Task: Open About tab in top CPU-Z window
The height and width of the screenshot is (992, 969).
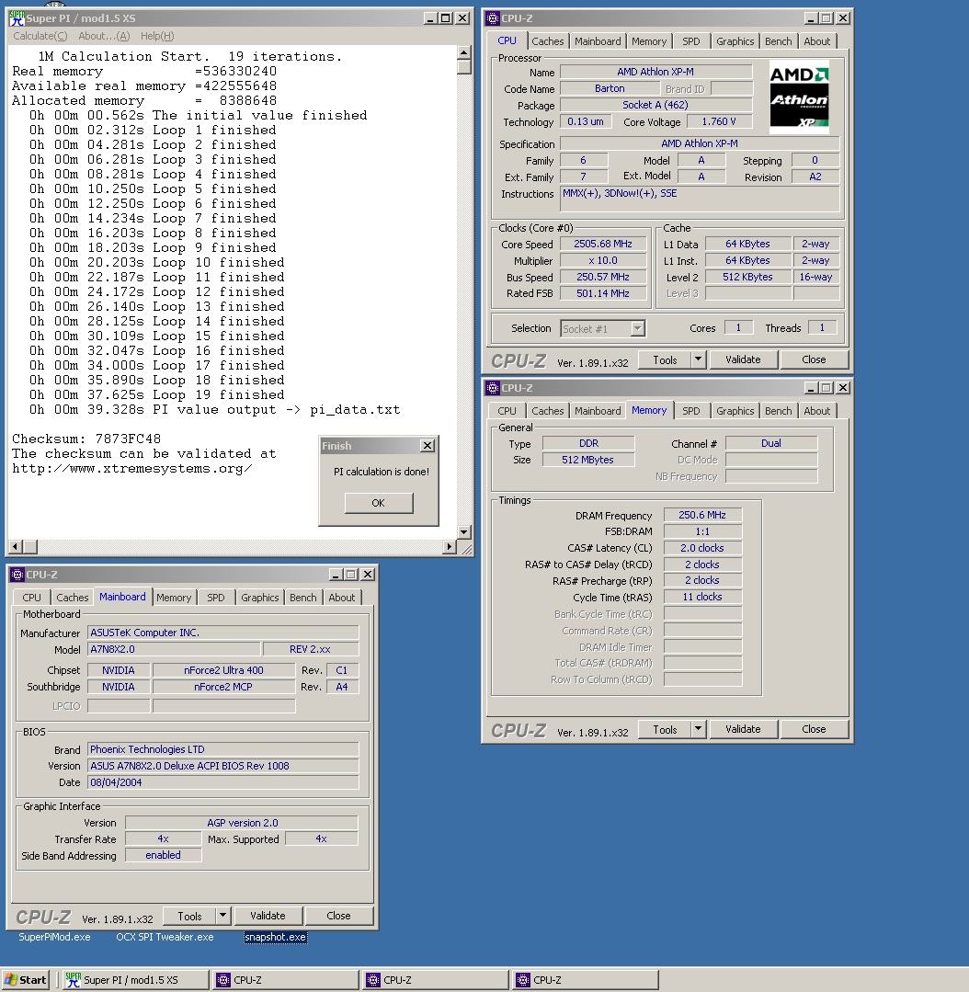Action: click(x=816, y=41)
